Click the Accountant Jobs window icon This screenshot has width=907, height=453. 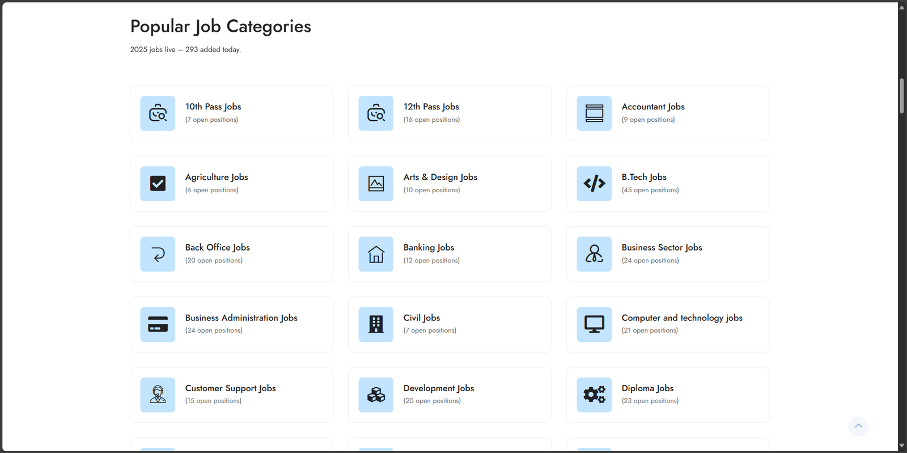point(594,113)
